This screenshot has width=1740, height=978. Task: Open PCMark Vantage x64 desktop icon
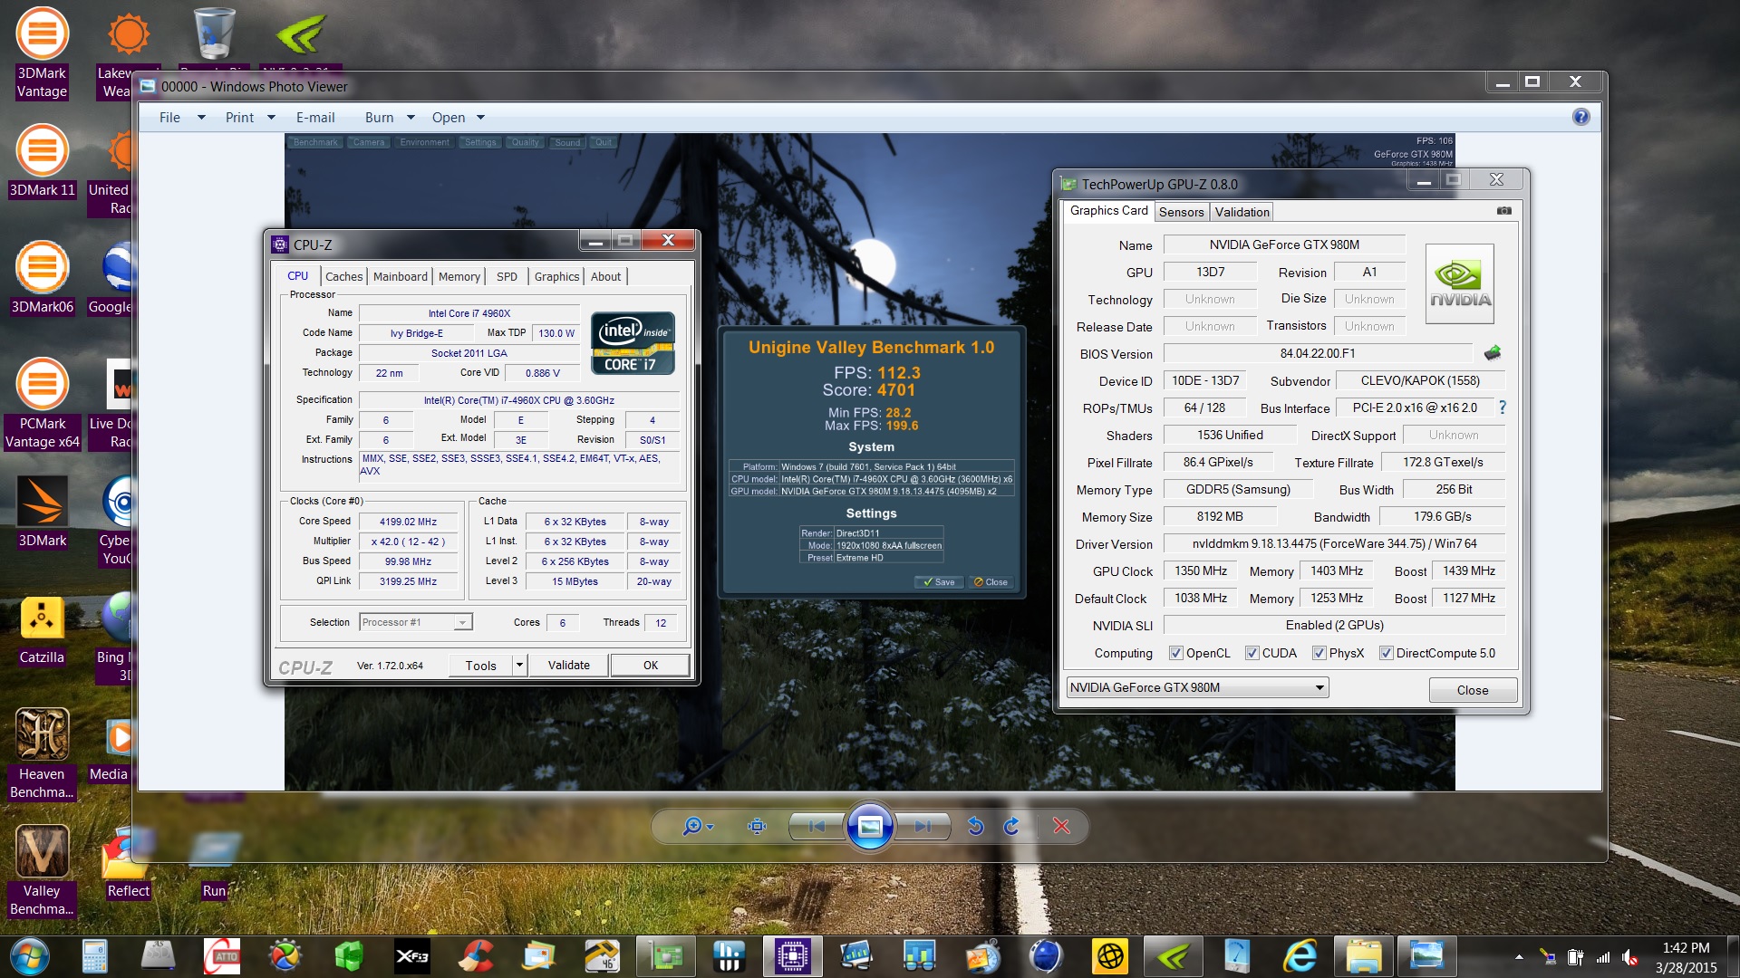42,403
